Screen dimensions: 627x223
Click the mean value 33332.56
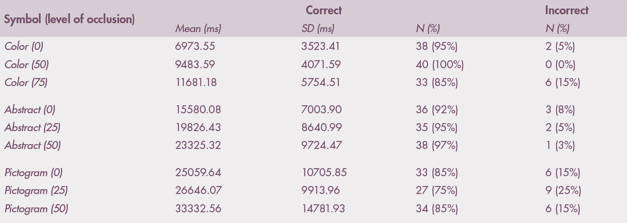[x=198, y=209]
